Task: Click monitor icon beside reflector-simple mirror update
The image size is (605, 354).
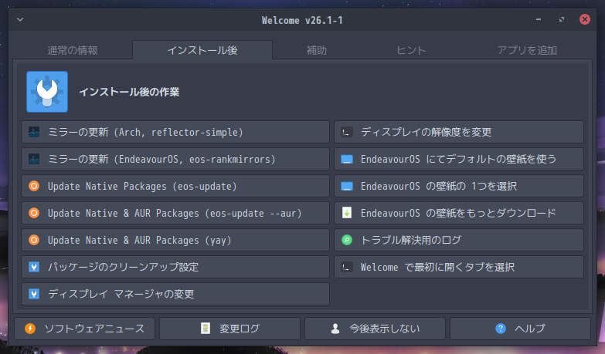Action: (x=34, y=132)
